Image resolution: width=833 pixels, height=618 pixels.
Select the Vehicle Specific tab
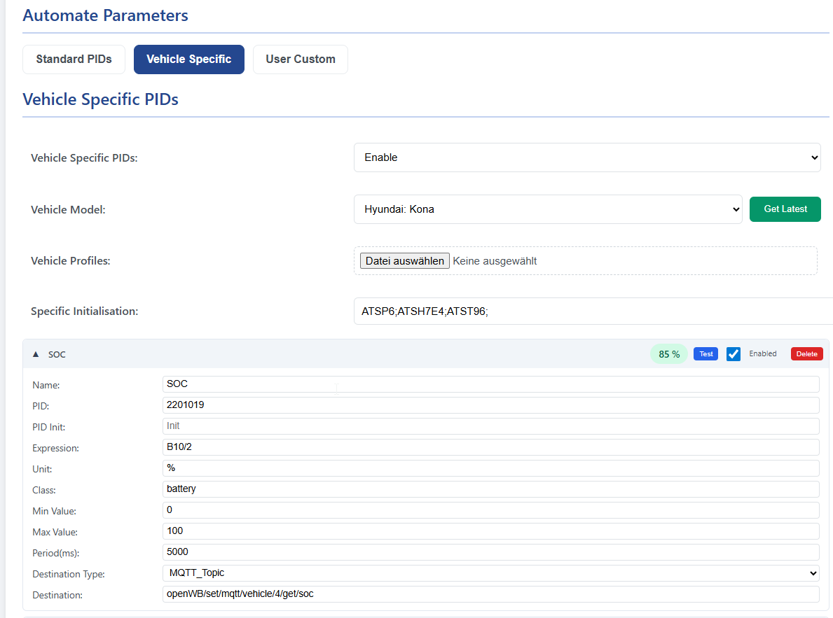pos(188,59)
